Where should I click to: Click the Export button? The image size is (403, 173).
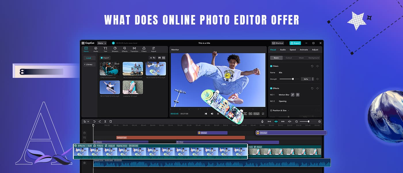point(295,43)
